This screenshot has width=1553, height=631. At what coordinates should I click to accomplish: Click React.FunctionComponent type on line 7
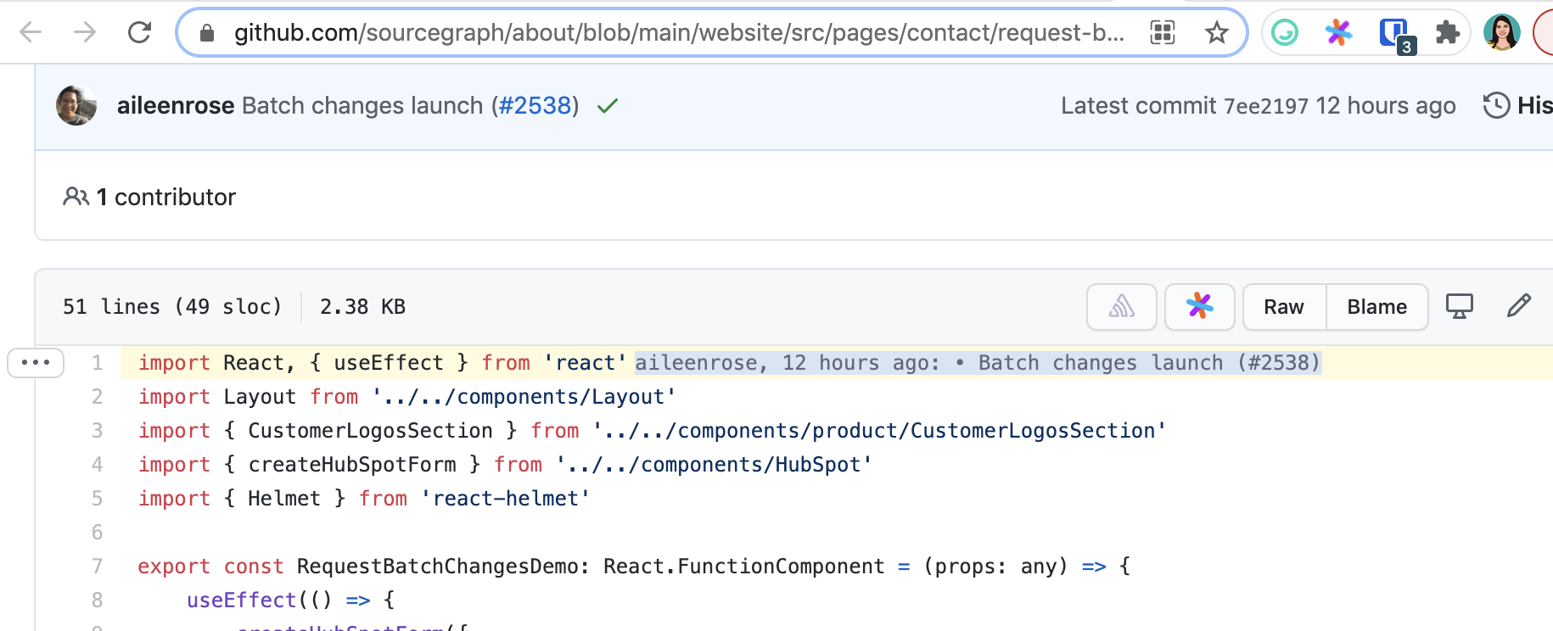click(x=744, y=567)
